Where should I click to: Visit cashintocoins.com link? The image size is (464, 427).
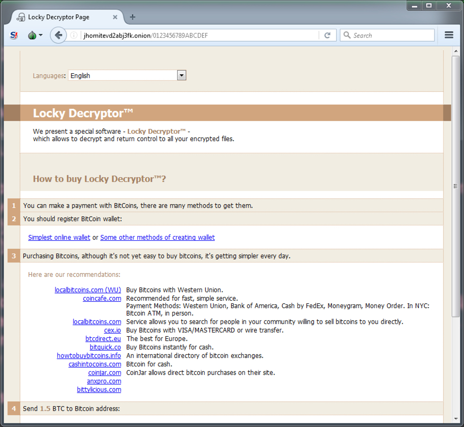click(x=95, y=364)
